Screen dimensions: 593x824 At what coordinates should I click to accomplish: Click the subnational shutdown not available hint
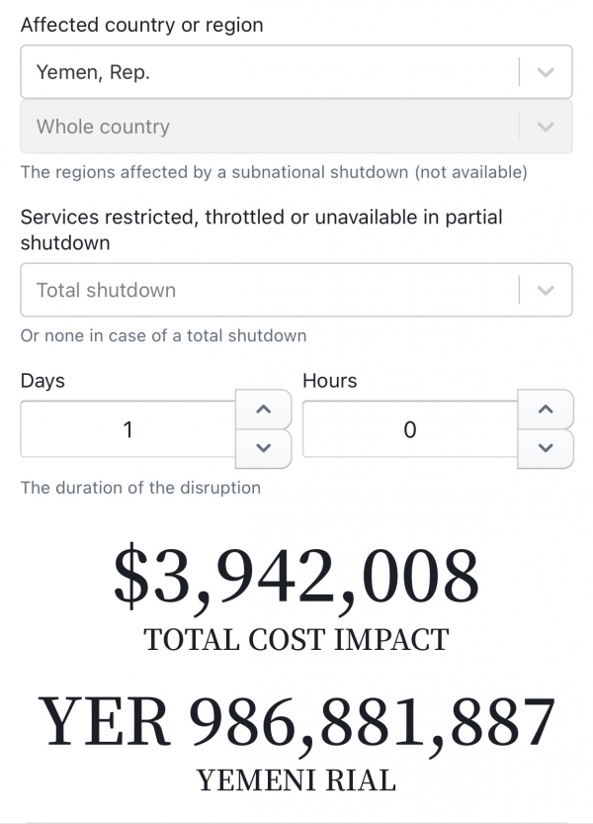tap(274, 172)
